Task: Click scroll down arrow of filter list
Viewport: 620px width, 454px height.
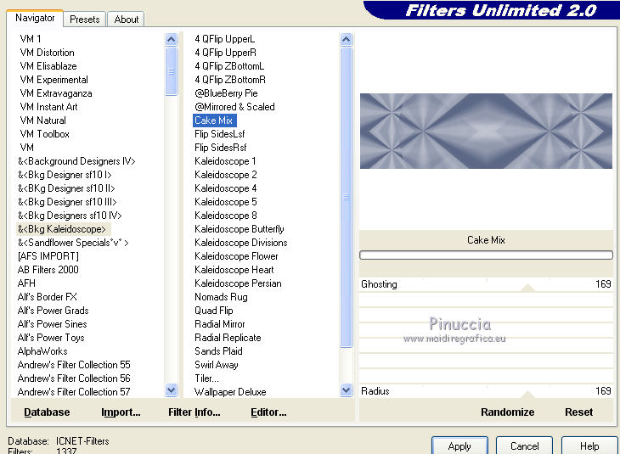Action: click(x=346, y=390)
